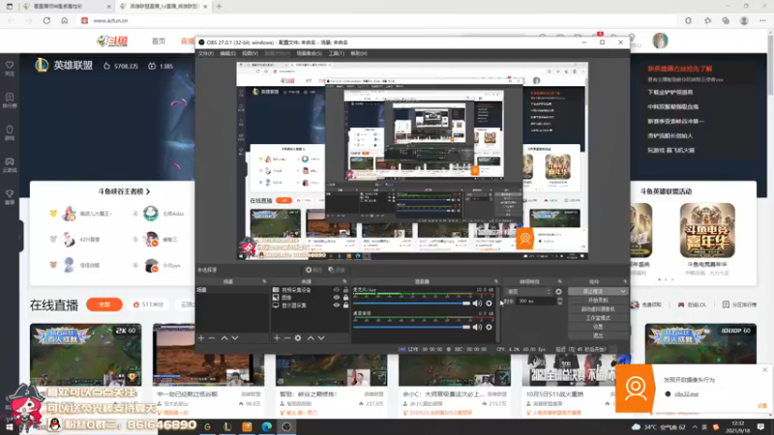
Task: Open 属性 properties button above source list
Action: (x=313, y=270)
